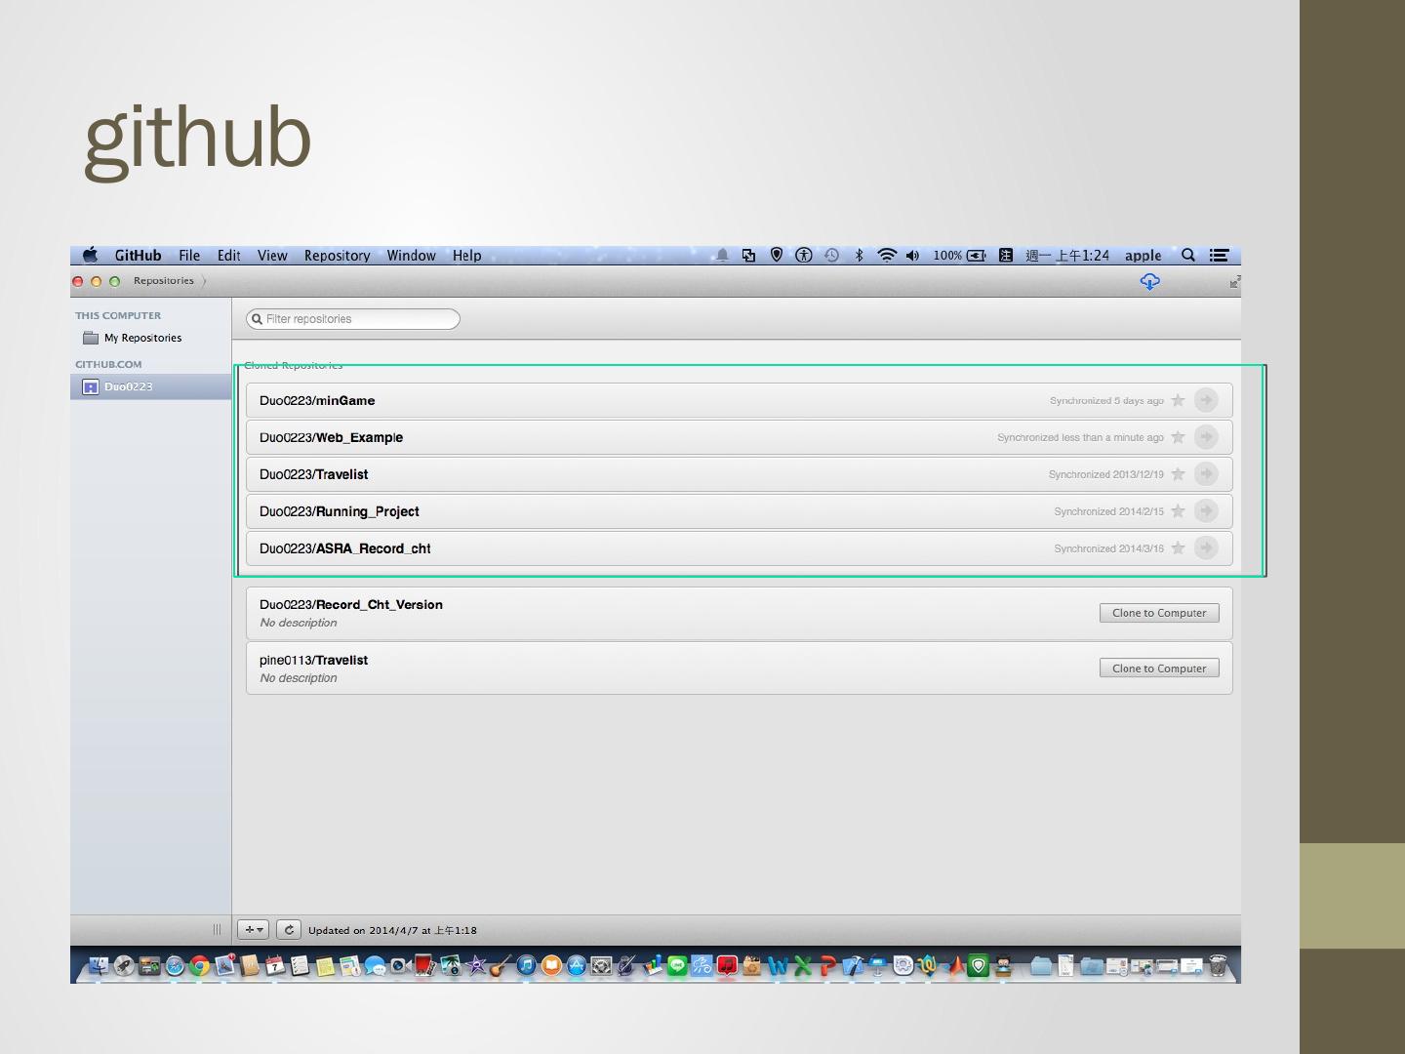The width and height of the screenshot is (1405, 1054).
Task: Clone pine0113/Travelist to computer
Action: point(1159,669)
